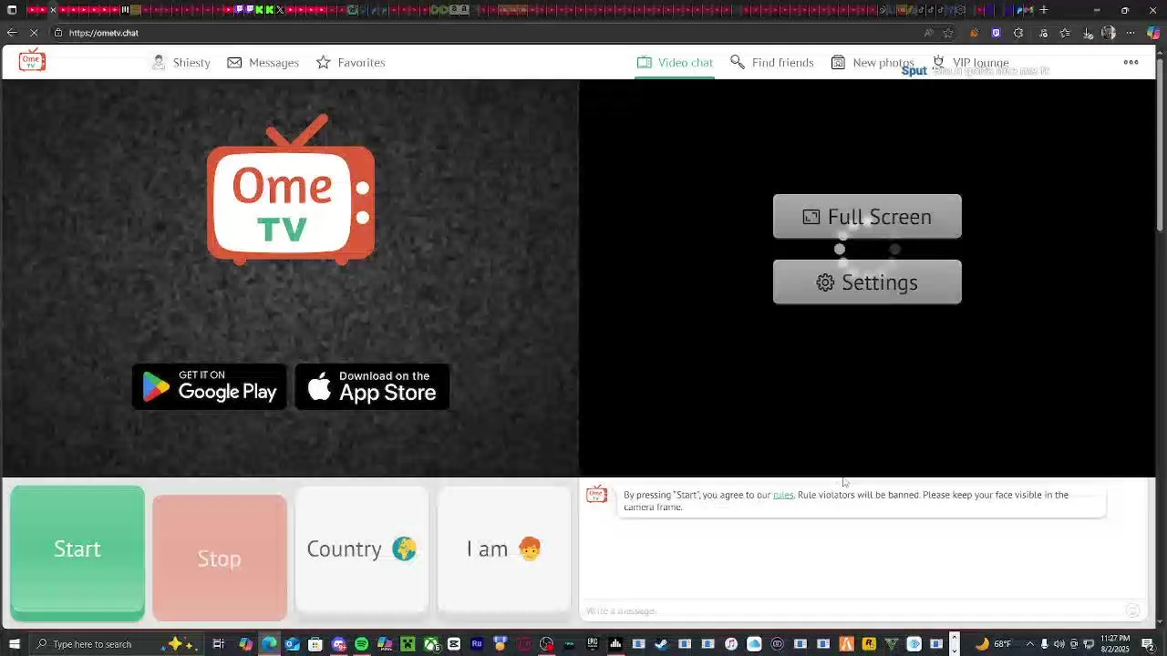The width and height of the screenshot is (1167, 656).
Task: Open Microsoft Store from taskbar
Action: 315,644
